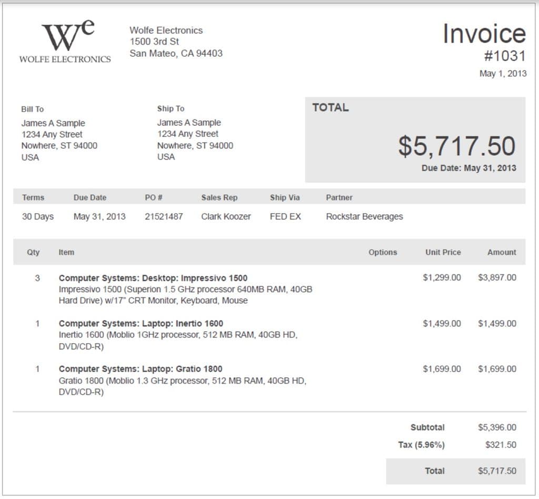Click quantity 1 for Inertio 1600
This screenshot has width=539, height=499.
coord(37,323)
